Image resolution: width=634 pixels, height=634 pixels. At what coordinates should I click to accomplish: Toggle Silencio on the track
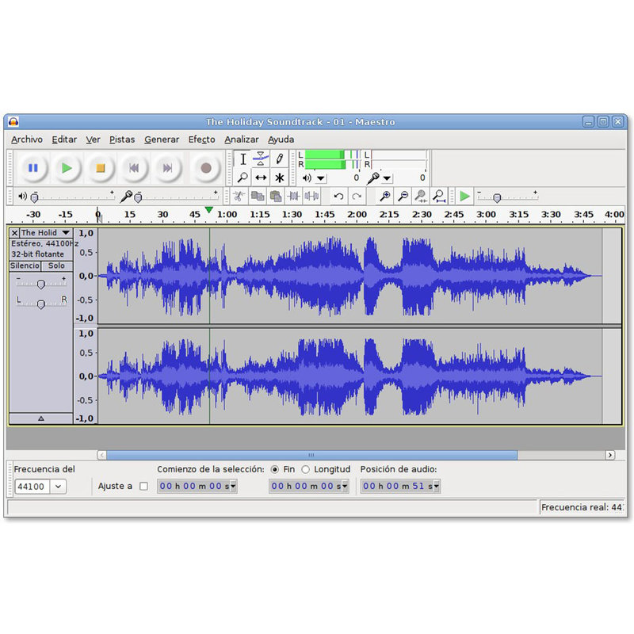point(25,265)
